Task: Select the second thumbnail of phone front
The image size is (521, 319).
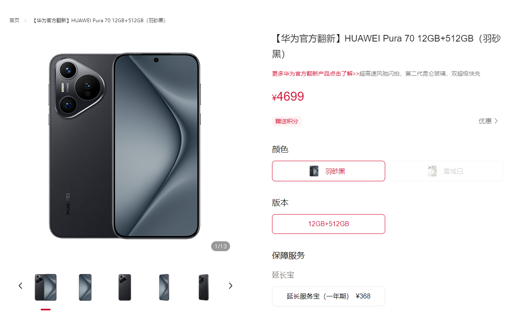Action: pos(85,287)
